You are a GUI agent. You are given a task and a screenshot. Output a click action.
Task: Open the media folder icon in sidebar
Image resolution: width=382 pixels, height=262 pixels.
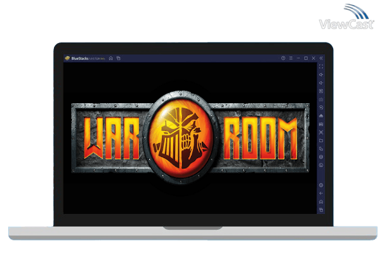[x=321, y=140]
